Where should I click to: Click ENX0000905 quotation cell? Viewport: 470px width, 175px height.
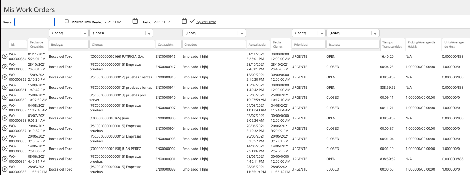pos(165,118)
